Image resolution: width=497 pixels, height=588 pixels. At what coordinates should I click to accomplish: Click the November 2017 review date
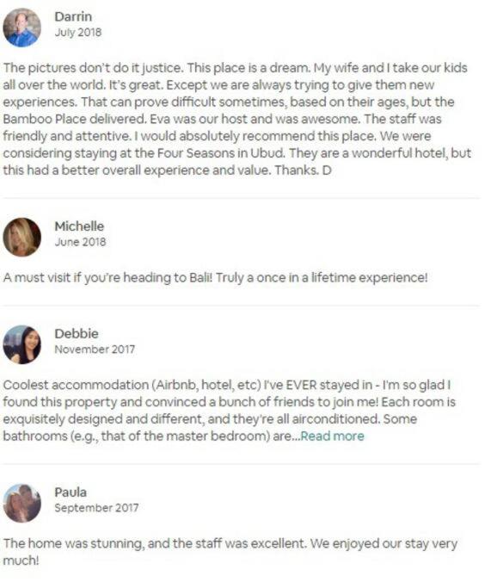point(95,350)
